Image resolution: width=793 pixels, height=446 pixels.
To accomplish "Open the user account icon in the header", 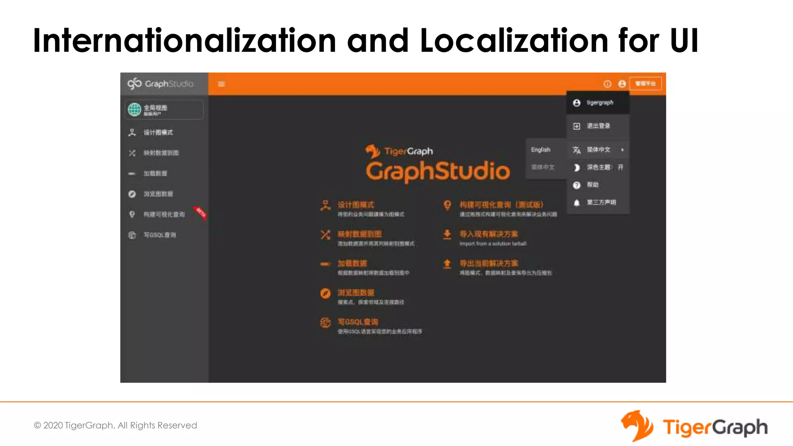I will (x=622, y=84).
